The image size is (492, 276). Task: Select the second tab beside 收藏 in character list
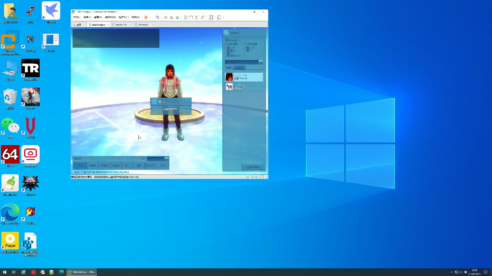pyautogui.click(x=239, y=68)
